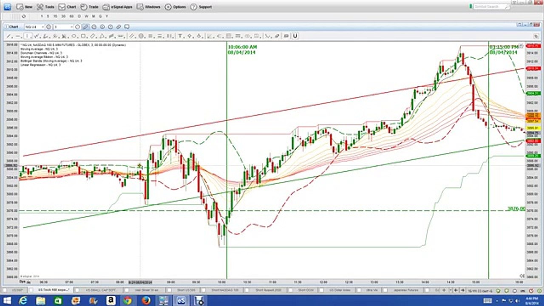544x306 pixels.
Task: Select the horizontal line drawing tool
Action: click(x=18, y=36)
